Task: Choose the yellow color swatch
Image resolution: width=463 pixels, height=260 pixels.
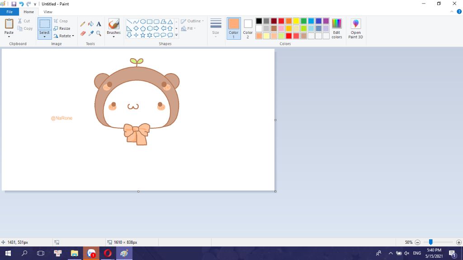Action: pos(296,21)
